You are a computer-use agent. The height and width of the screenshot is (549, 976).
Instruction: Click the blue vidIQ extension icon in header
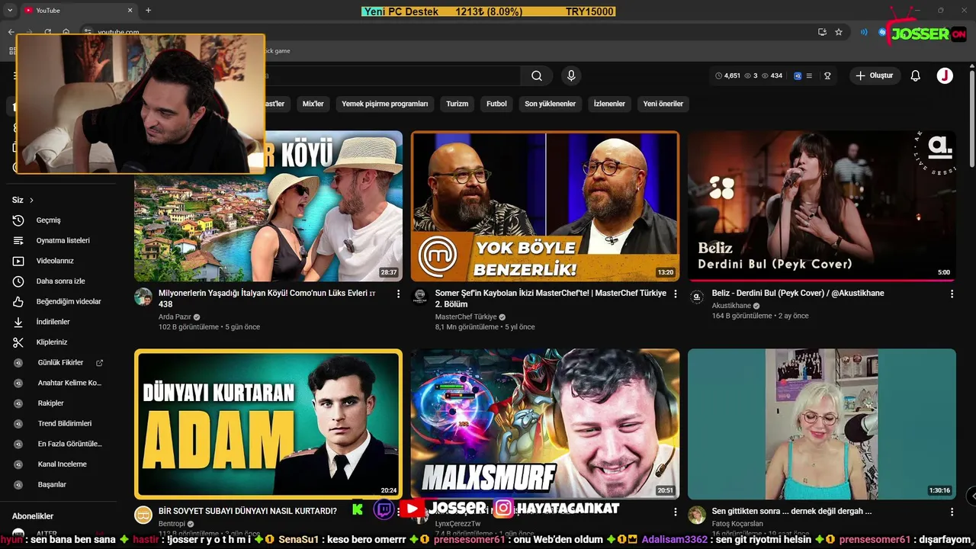click(798, 75)
